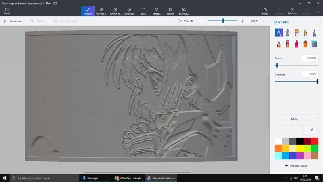Select the Eraser tool
This screenshot has height=182, width=323.
[287, 44]
